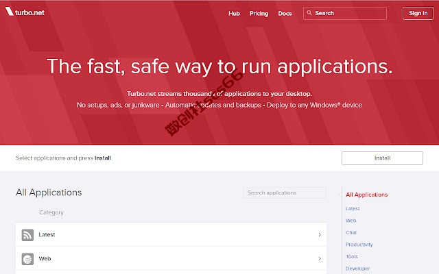
Task: Open the Hub menu item
Action: point(234,14)
